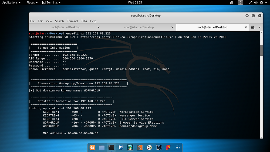Open the Search menu

point(59,21)
